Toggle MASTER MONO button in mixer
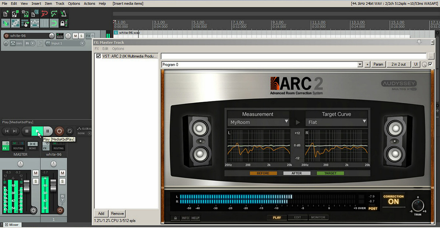440x228 pixels. [33, 146]
